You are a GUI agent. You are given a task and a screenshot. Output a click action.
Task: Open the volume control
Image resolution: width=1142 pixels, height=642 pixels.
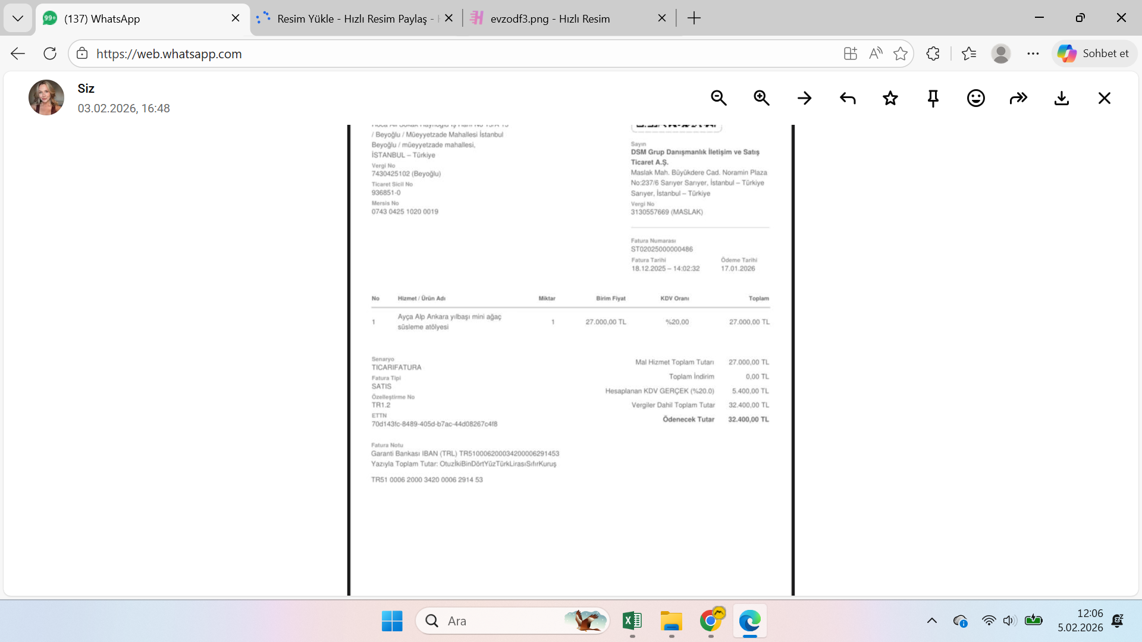point(1009,621)
